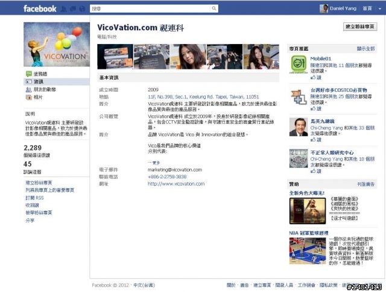Open notifications globe icon
This screenshot has height=292, width=386.
(x=82, y=9)
